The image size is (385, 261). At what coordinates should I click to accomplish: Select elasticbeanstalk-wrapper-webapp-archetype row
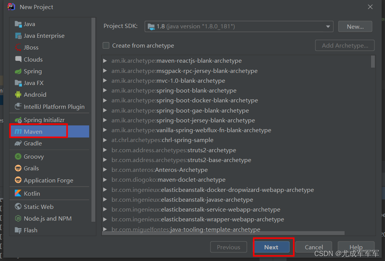coord(198,219)
